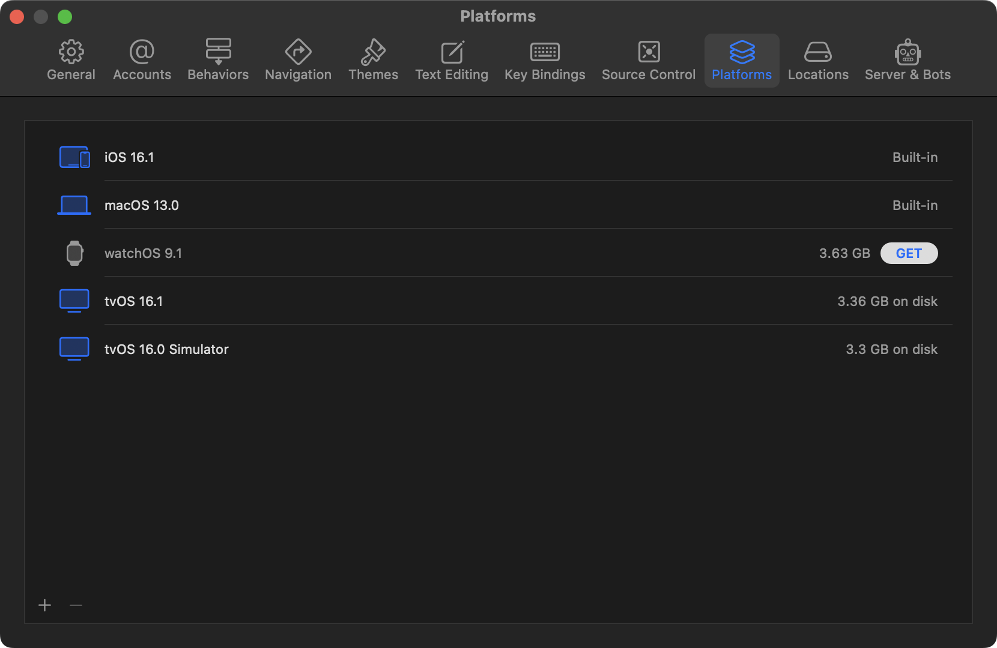Click the Server & Bots tab label
Screen dimensions: 997x648
(x=908, y=74)
